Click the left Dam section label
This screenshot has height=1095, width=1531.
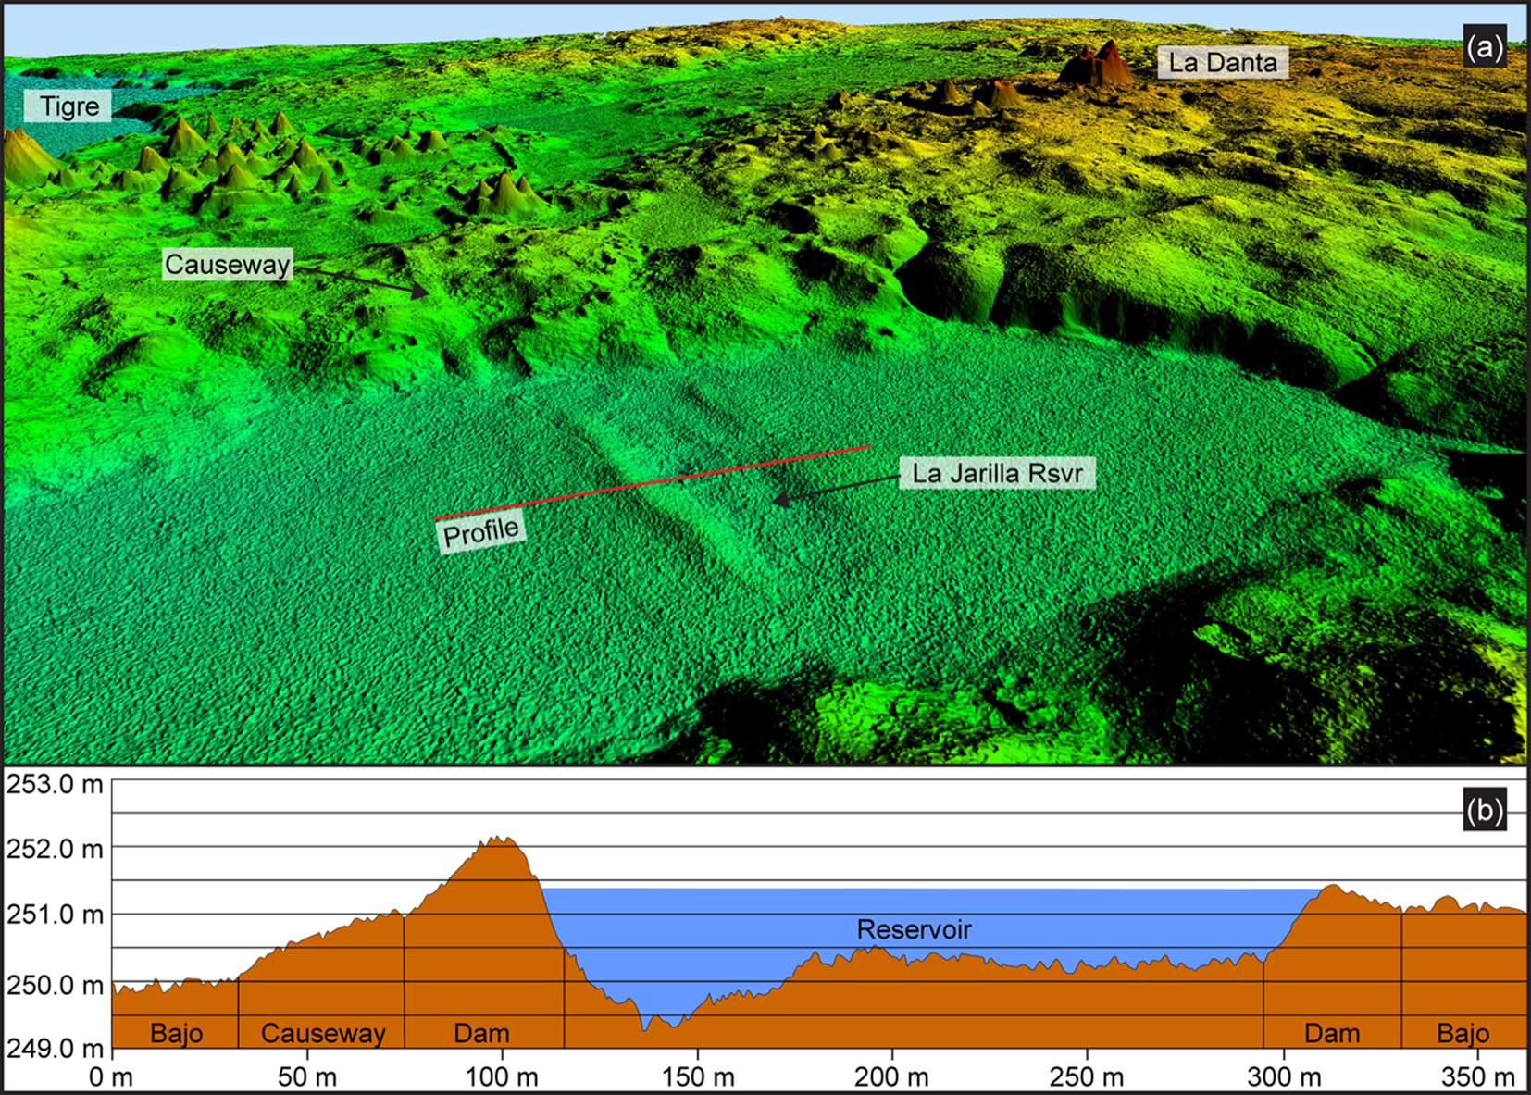tap(481, 1033)
